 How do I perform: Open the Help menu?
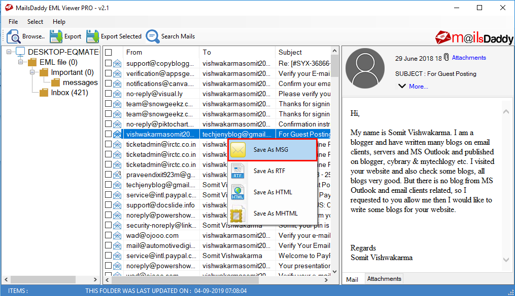tap(59, 22)
